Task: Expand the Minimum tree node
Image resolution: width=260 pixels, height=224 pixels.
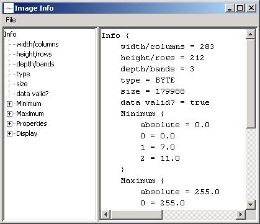Action: pyautogui.click(x=9, y=104)
